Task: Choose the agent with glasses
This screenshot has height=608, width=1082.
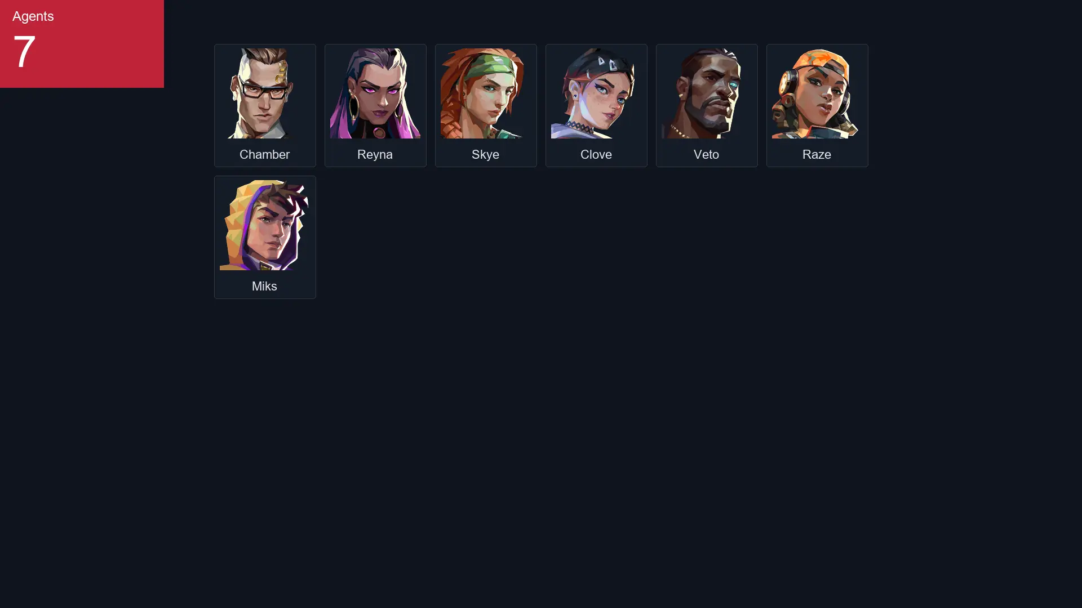Action: click(264, 93)
